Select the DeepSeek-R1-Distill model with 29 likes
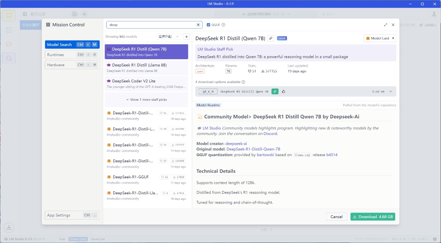 [146, 132]
